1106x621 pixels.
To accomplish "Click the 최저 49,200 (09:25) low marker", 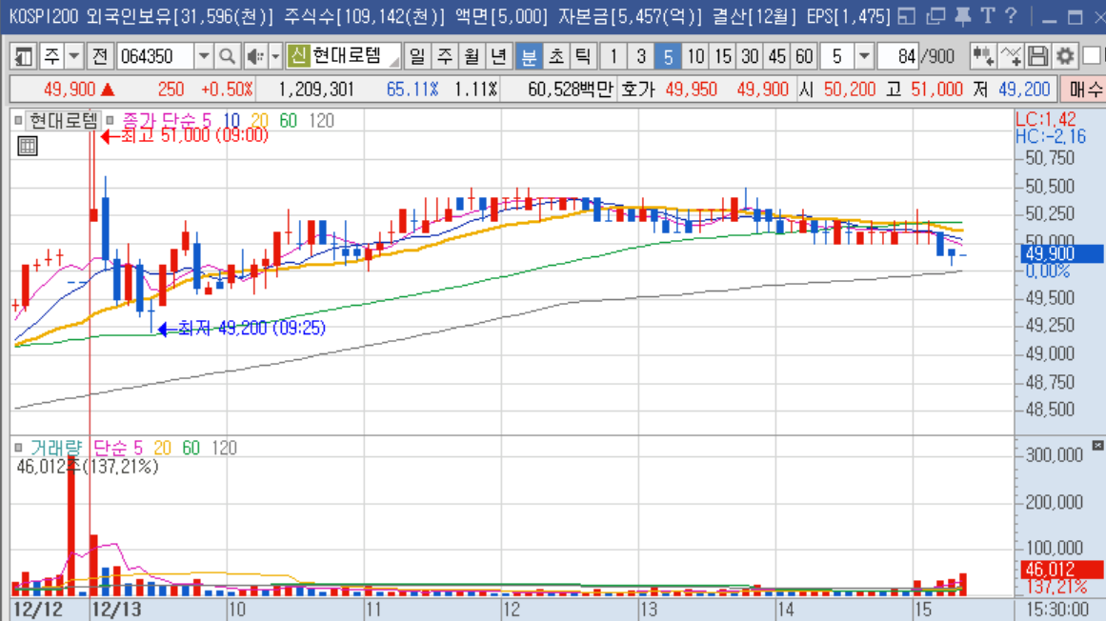I will pos(242,329).
